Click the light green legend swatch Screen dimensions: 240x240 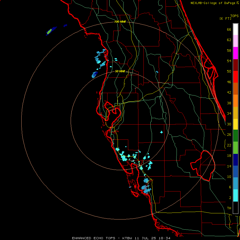[x=235, y=148]
